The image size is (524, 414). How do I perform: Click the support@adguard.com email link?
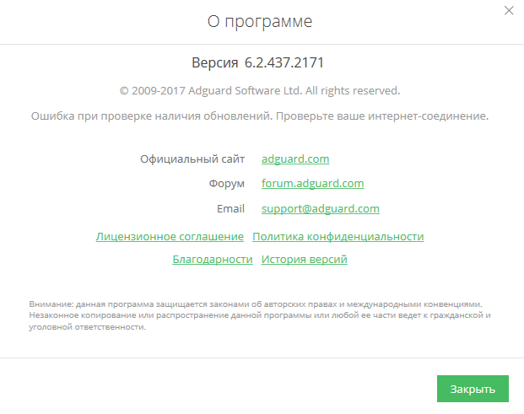(321, 208)
